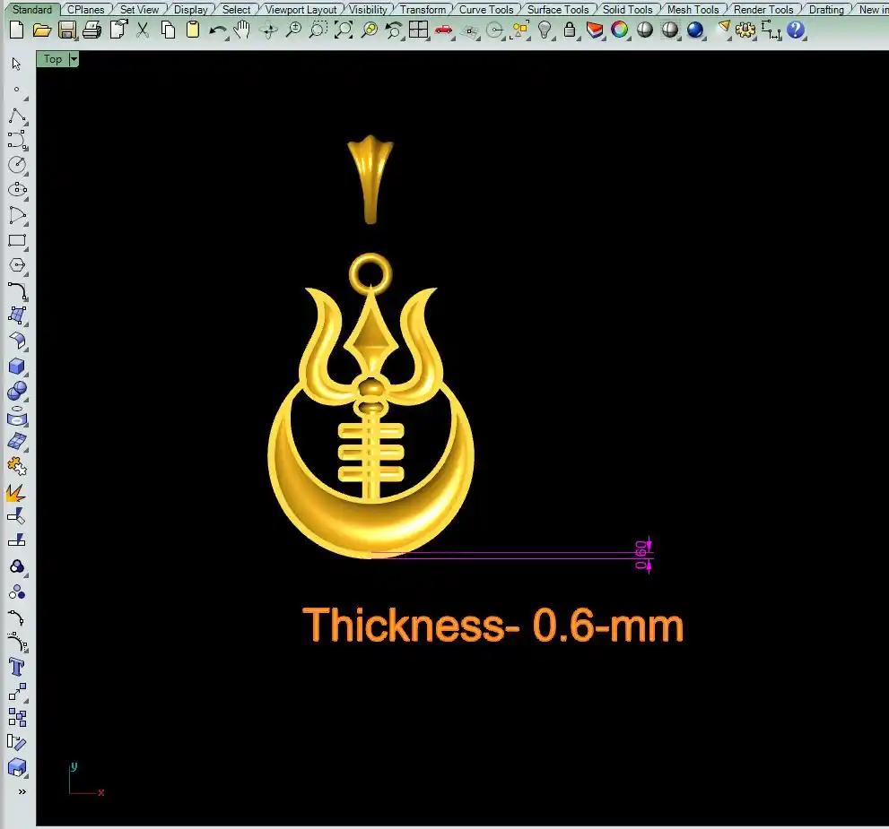This screenshot has height=829, width=889.
Task: Click the Open file folder icon
Action: pyautogui.click(x=41, y=30)
